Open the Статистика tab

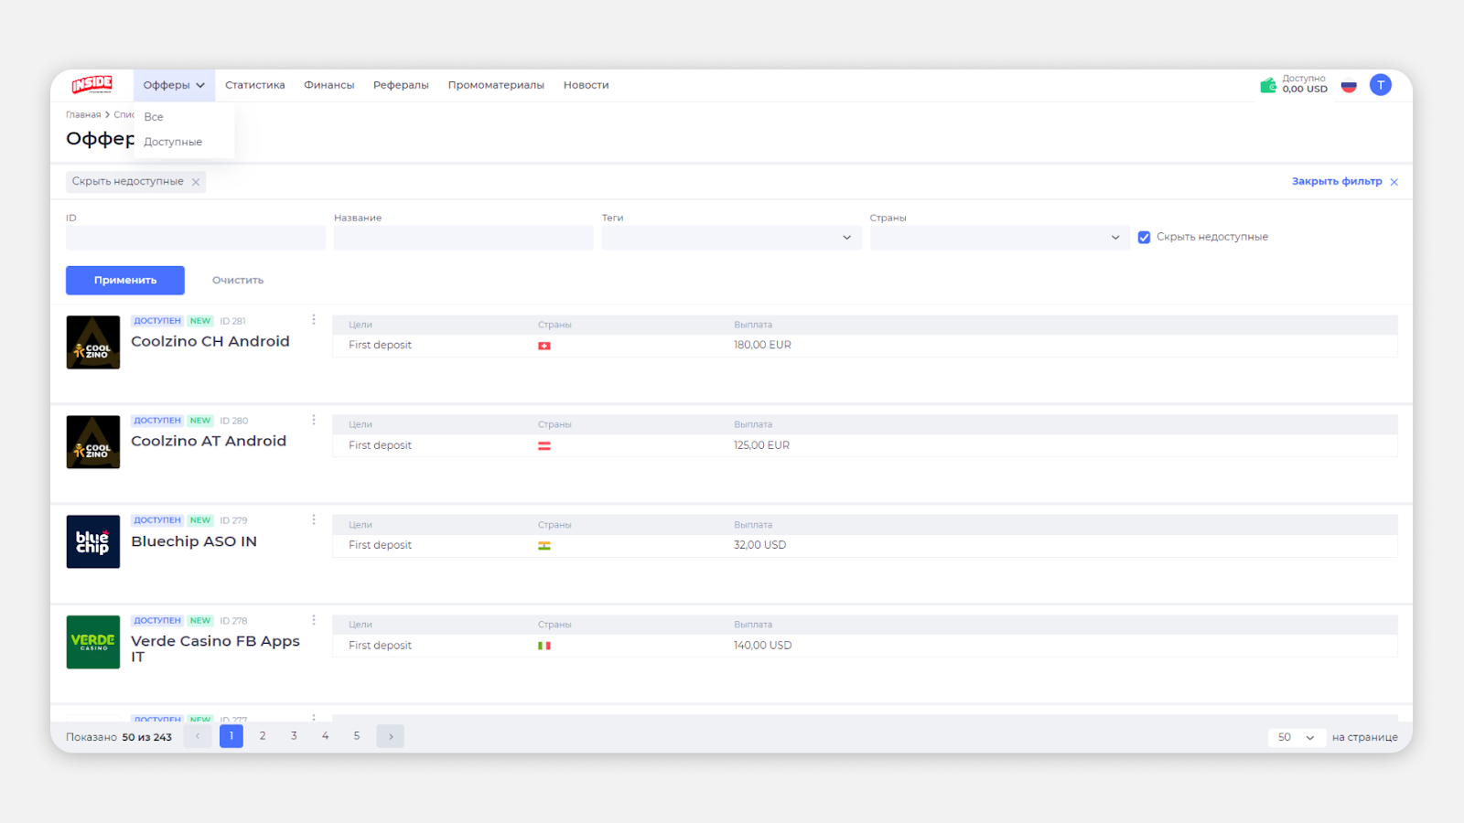coord(255,85)
